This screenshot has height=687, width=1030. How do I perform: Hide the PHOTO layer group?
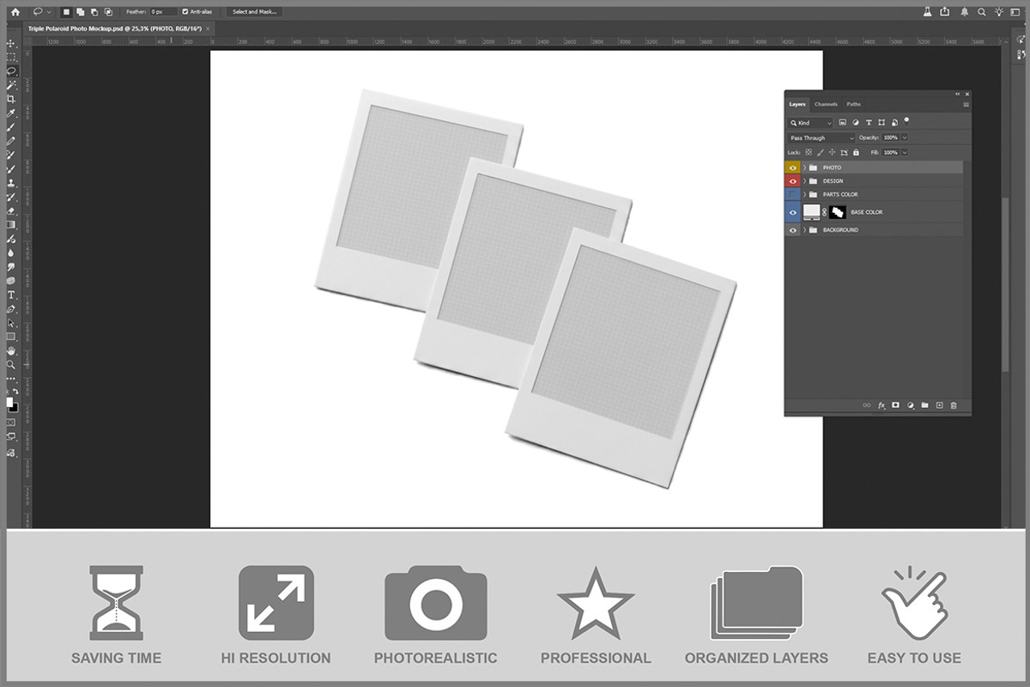793,167
